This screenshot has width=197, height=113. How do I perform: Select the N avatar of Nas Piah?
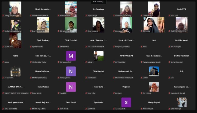pos(71,87)
